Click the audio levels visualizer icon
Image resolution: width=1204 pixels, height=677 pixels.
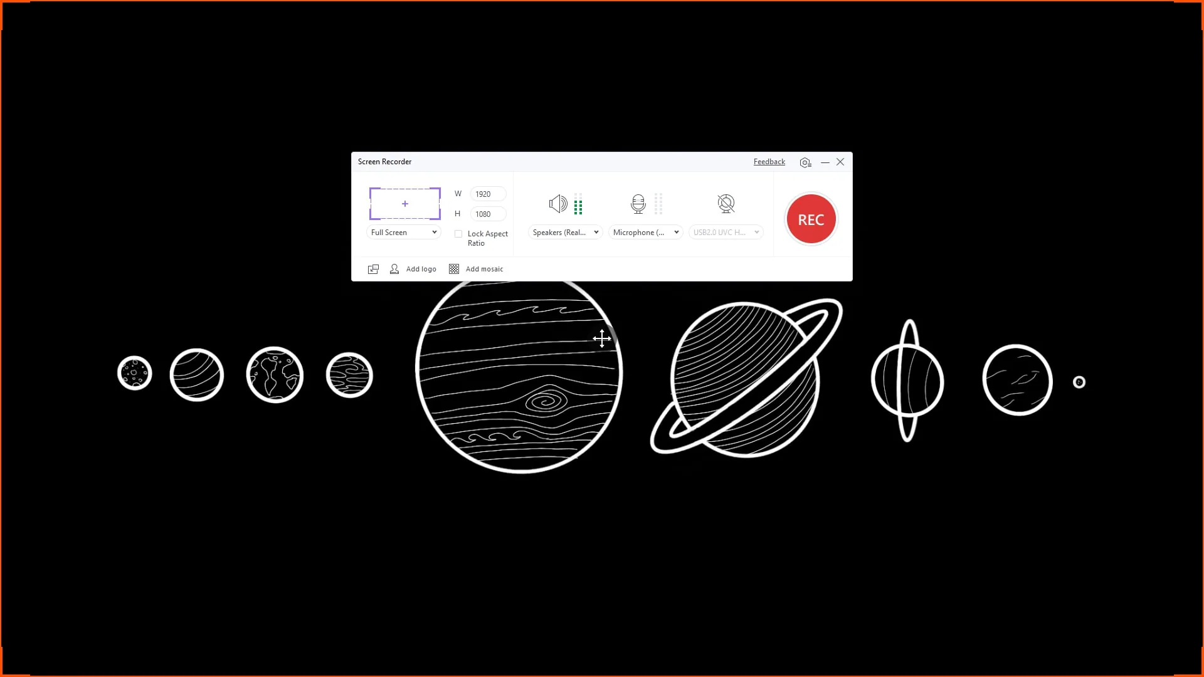click(x=579, y=204)
